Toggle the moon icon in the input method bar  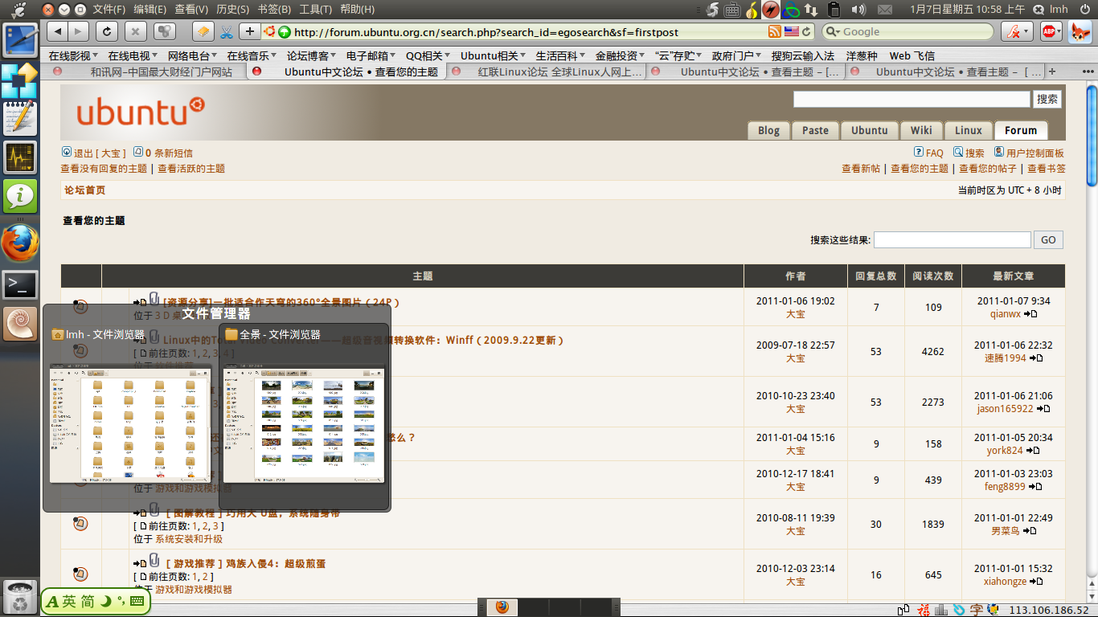pos(106,601)
